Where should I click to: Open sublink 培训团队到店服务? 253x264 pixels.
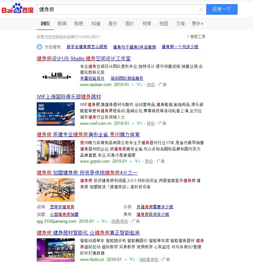(127, 78)
